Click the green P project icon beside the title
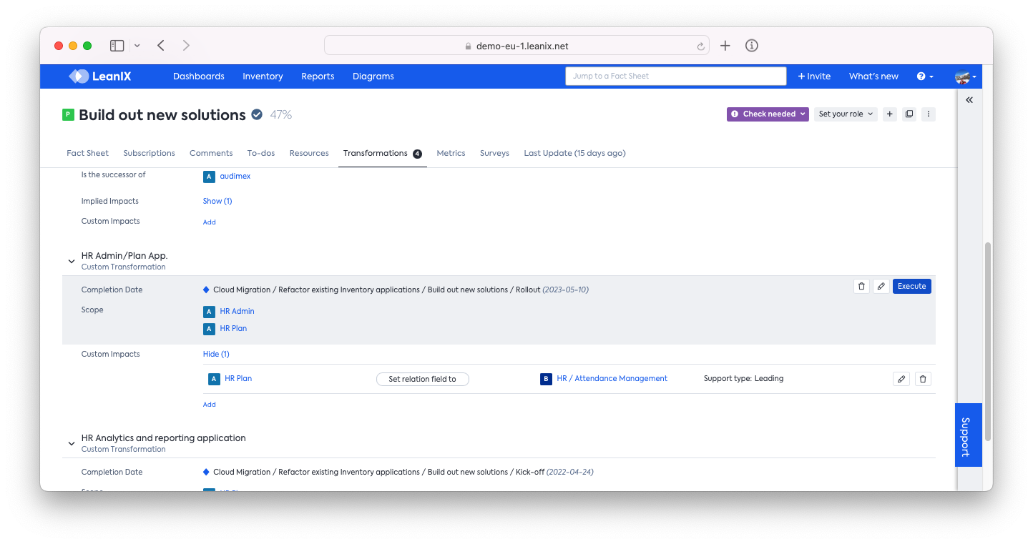The image size is (1033, 544). pyautogui.click(x=68, y=114)
